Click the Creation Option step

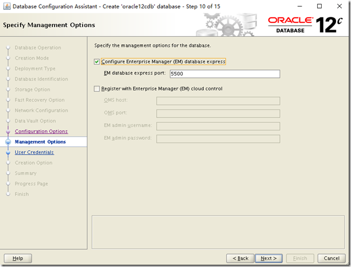tap(33, 163)
